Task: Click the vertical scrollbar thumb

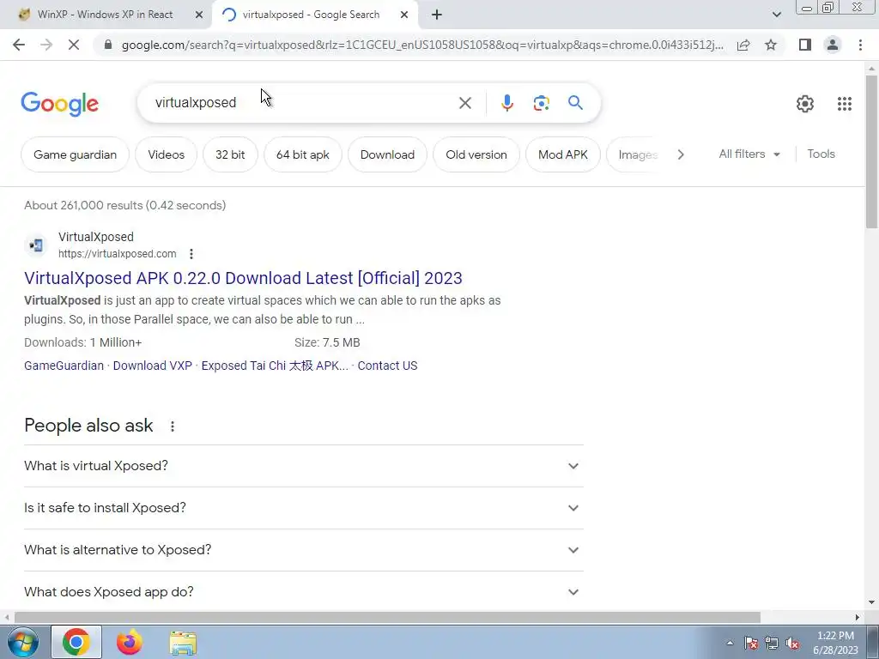Action: [x=871, y=151]
